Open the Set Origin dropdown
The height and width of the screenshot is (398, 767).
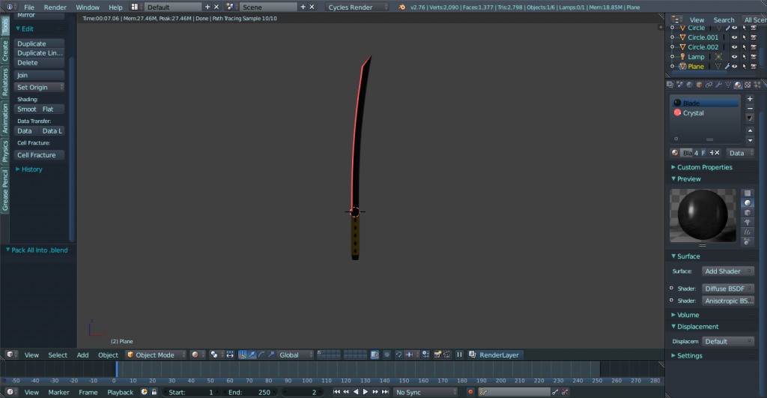point(39,87)
